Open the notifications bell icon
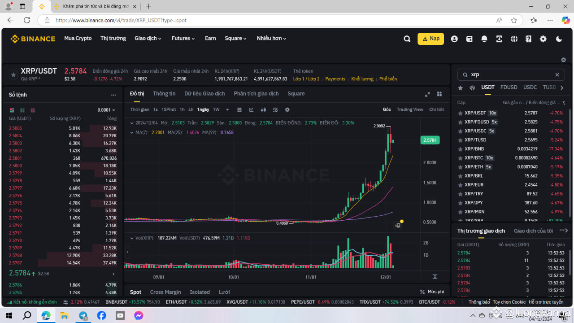 [x=484, y=39]
